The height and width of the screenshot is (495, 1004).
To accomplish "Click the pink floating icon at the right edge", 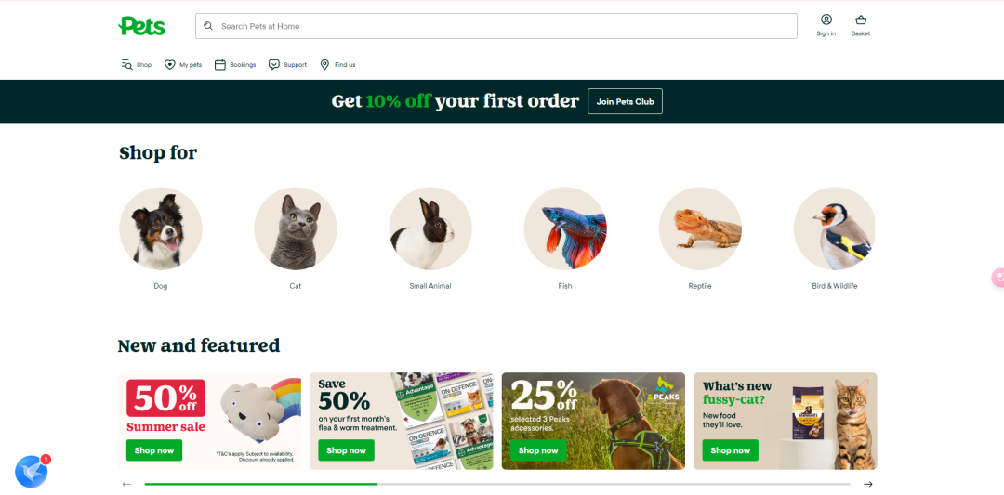I will pos(997,278).
